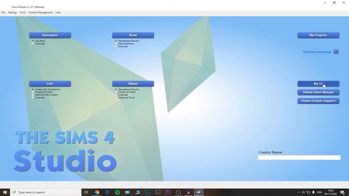Open the Tools menu
Screen dimensions: 349x196
[x=23, y=13]
